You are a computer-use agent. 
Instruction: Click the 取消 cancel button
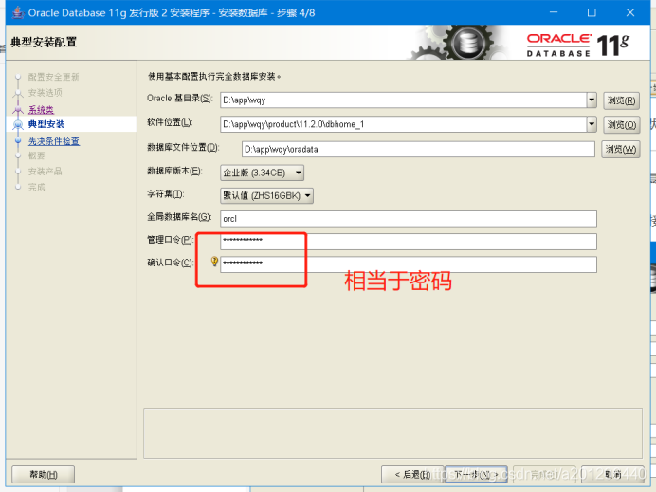point(613,474)
